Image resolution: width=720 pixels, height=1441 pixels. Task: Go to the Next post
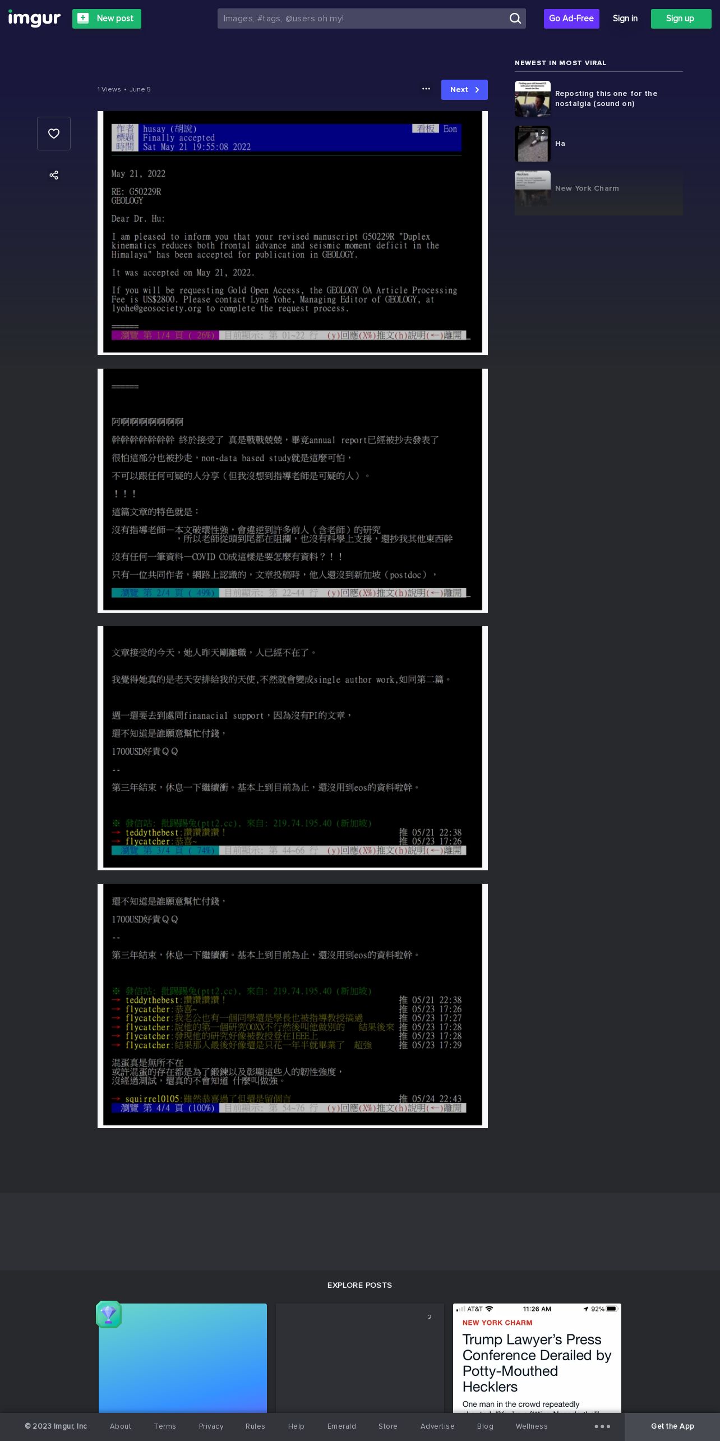click(x=464, y=90)
